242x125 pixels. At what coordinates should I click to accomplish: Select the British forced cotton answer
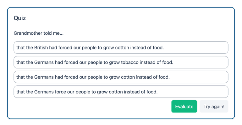[121, 47]
